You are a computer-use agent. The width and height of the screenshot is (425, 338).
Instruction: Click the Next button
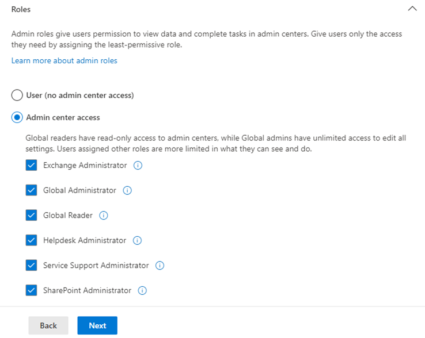(97, 325)
